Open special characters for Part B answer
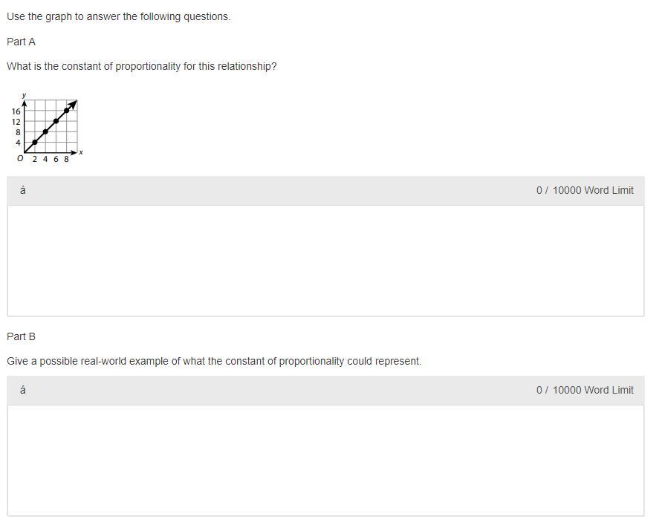Screen dimensions: 662x531 click(23, 390)
